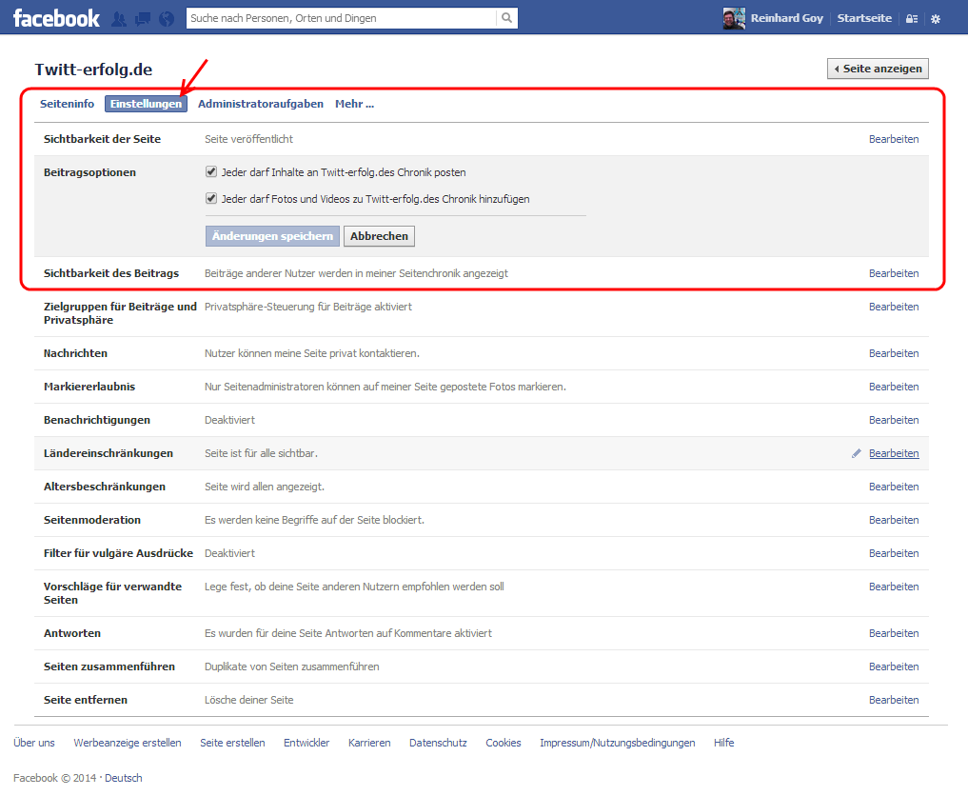Click the pencil icon beside Ländereinschränkungen
This screenshot has height=796, width=968.
[x=857, y=453]
